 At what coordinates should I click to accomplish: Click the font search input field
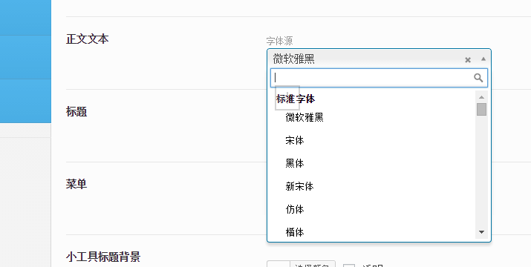click(379, 78)
